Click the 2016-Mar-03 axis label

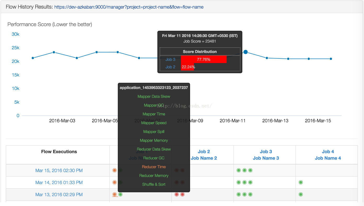(62, 121)
